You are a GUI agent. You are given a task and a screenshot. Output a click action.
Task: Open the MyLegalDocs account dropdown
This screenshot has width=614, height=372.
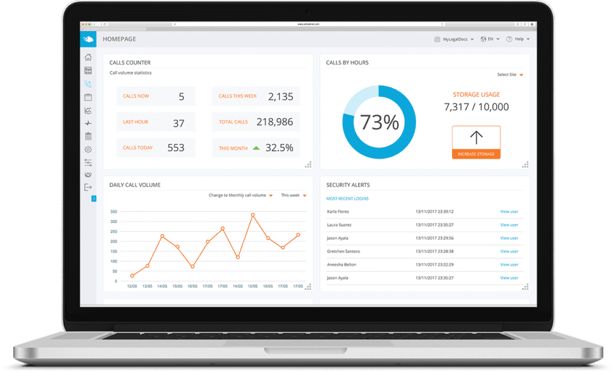tap(455, 39)
